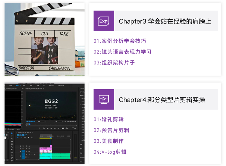The height and width of the screenshot is (166, 226).
Task: Click the add marker icon in the timeline header
Action: pyautogui.click(x=29, y=137)
